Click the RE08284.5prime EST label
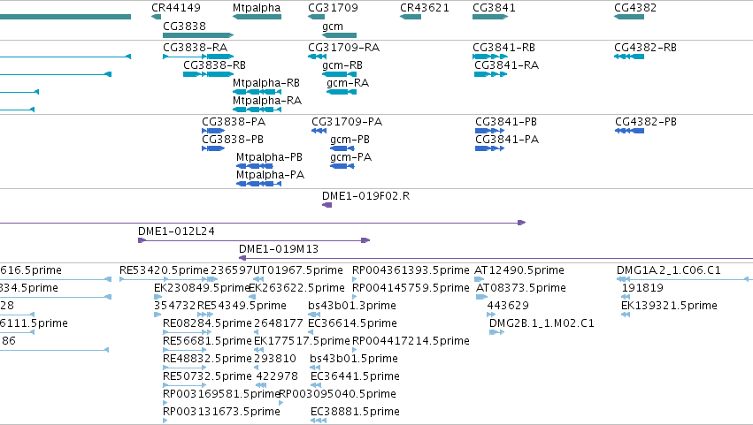Image resolution: width=753 pixels, height=425 pixels. [207, 323]
